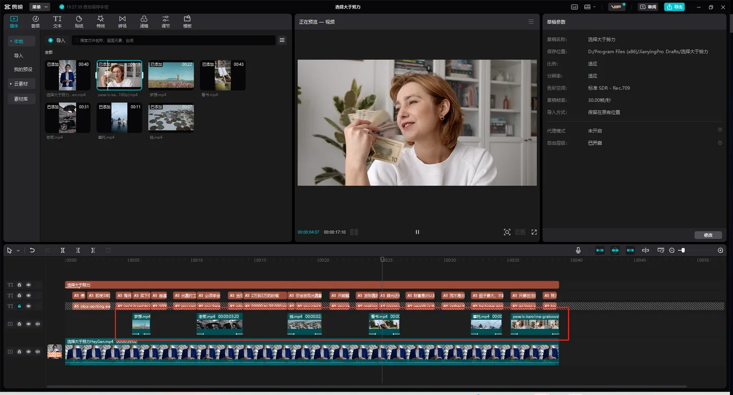Click the preview fullscreen icon
Image resolution: width=733 pixels, height=395 pixels.
534,232
